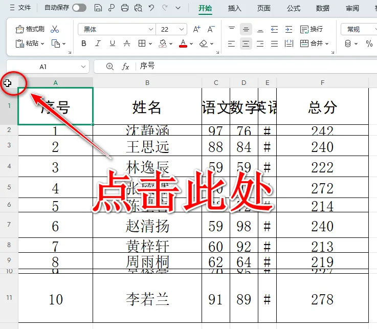The width and height of the screenshot is (377, 329).
Task: Open the 合并 merge dropdown arrow
Action: (327, 44)
